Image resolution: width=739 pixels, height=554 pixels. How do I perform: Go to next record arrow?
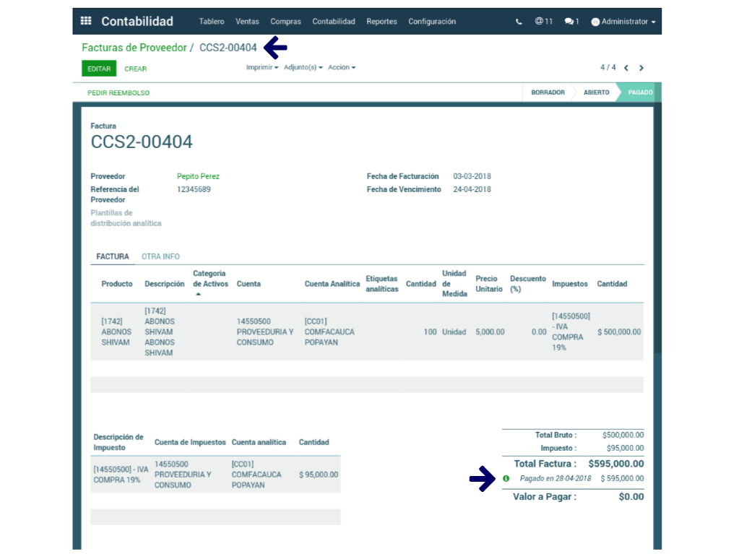[641, 68]
